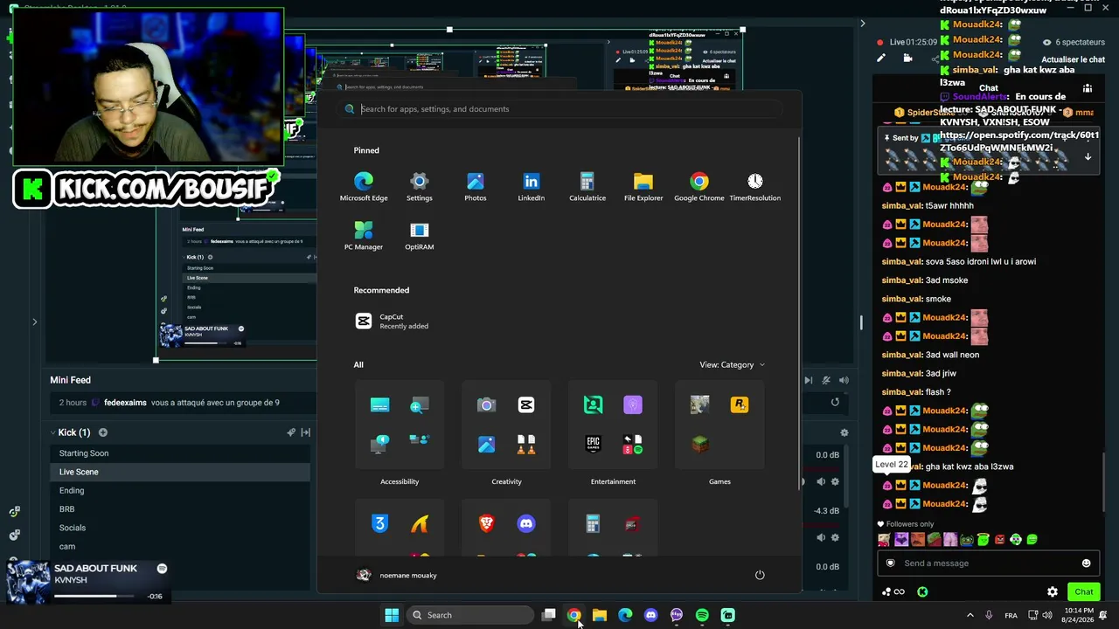This screenshot has height=629, width=1119.
Task: Open the noemane mouaky user account menu
Action: tap(397, 575)
